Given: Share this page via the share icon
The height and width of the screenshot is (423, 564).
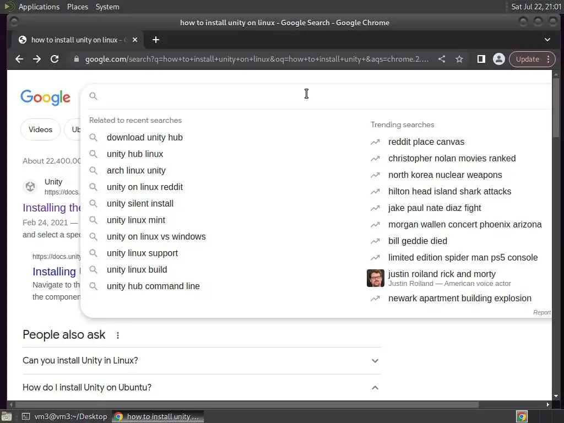Looking at the screenshot, I should tap(442, 59).
